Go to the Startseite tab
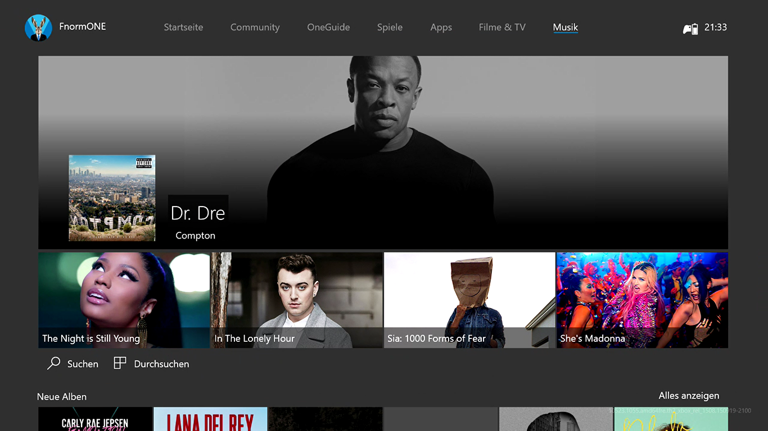Viewport: 768px width, 431px height. click(x=183, y=27)
